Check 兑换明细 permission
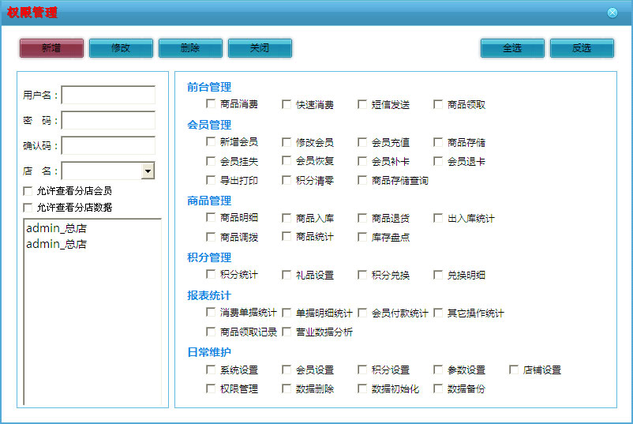Screen dimensions: 633x424 coord(438,275)
